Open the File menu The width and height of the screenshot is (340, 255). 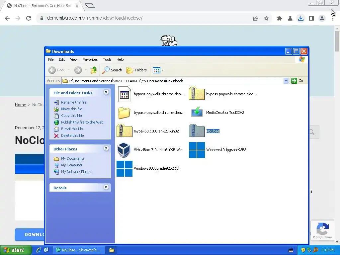point(51,59)
